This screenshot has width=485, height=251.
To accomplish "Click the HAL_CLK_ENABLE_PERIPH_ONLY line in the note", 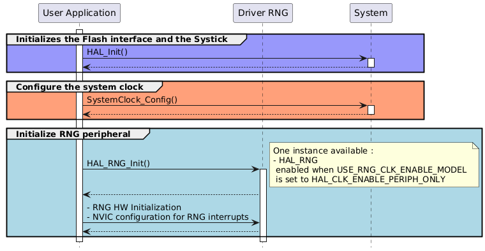I will click(361, 180).
